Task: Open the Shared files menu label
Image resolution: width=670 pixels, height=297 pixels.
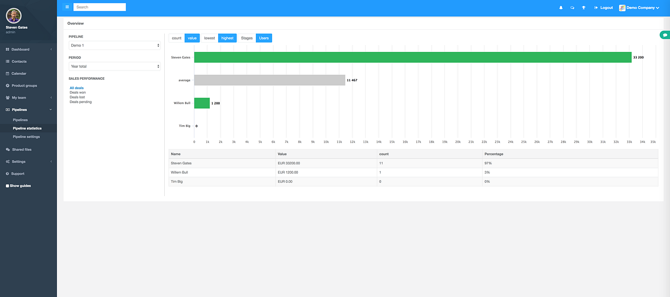Action: [22, 149]
